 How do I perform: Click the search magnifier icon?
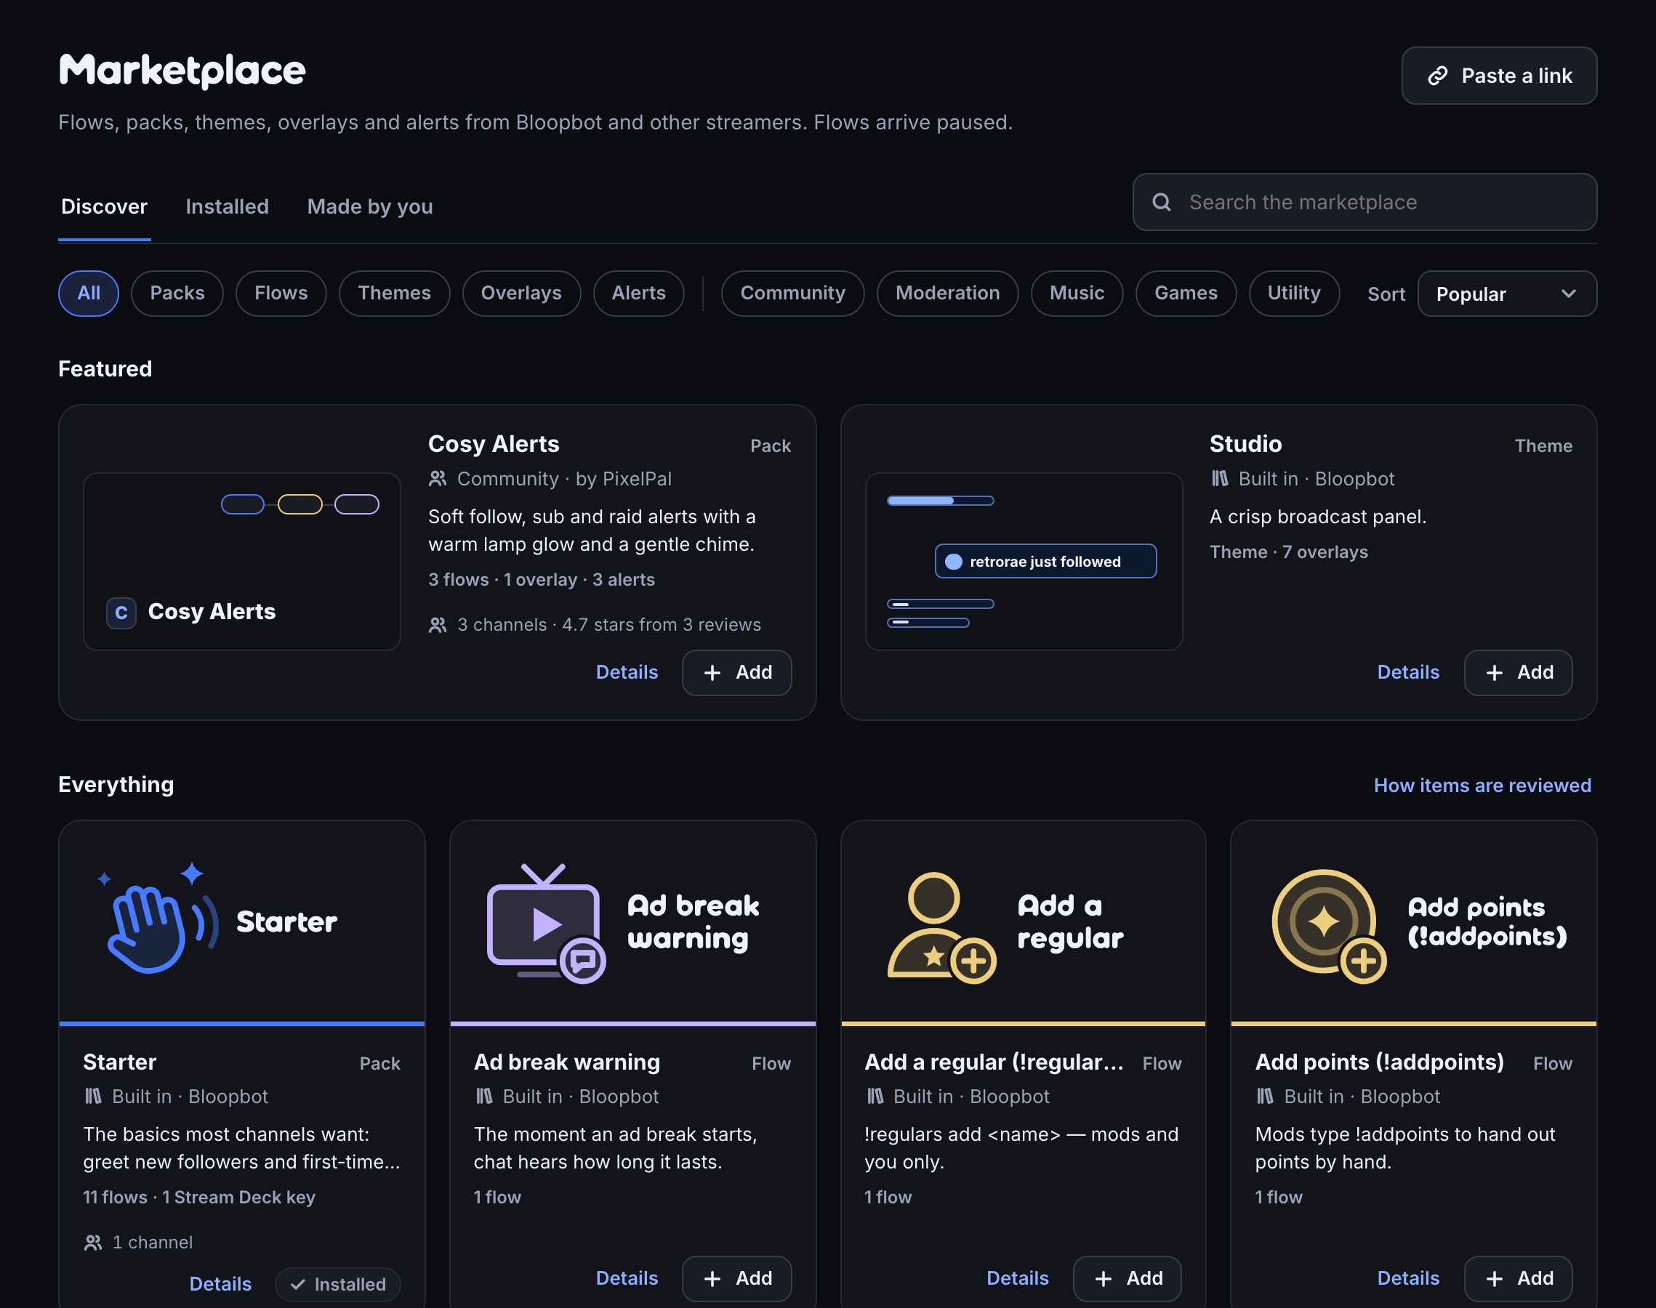[x=1162, y=202]
